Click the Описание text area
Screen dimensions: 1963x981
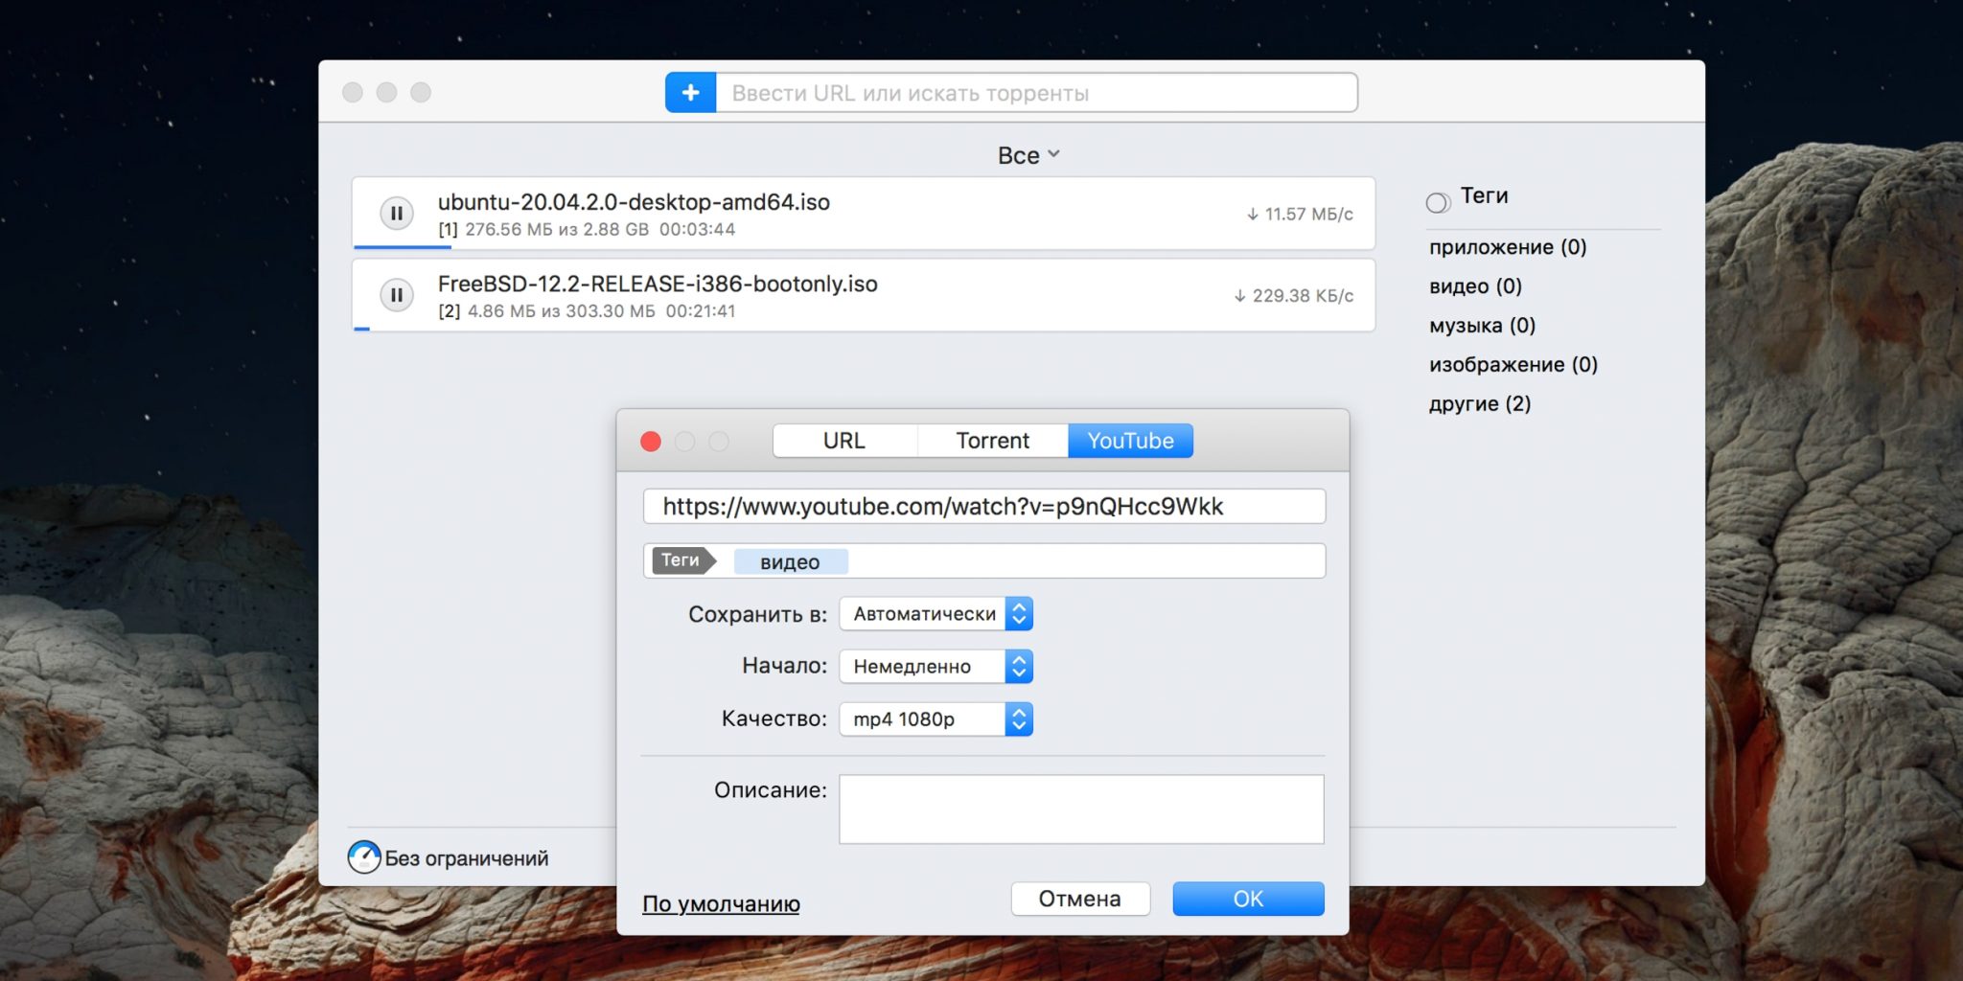[1081, 810]
